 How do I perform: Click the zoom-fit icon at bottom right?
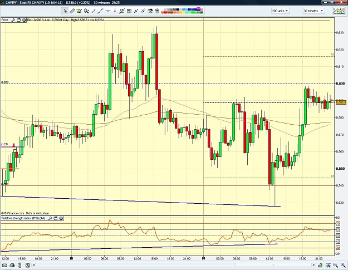328,265
